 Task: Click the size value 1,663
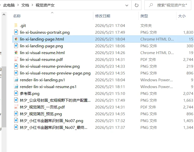coord(188,100)
